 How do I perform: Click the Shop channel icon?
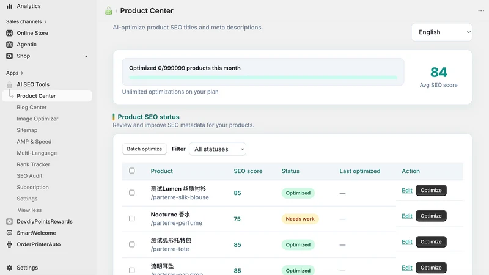(9, 56)
